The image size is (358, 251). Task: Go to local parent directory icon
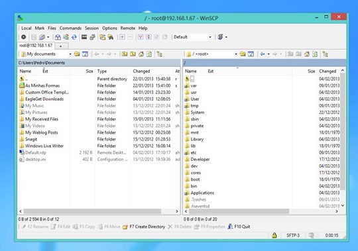125,54
